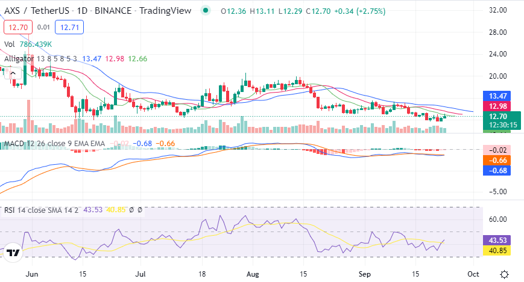Click the -5.00 MACD scale value

click(x=497, y=192)
